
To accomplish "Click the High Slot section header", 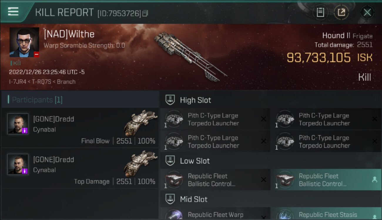I will pos(271,100).
